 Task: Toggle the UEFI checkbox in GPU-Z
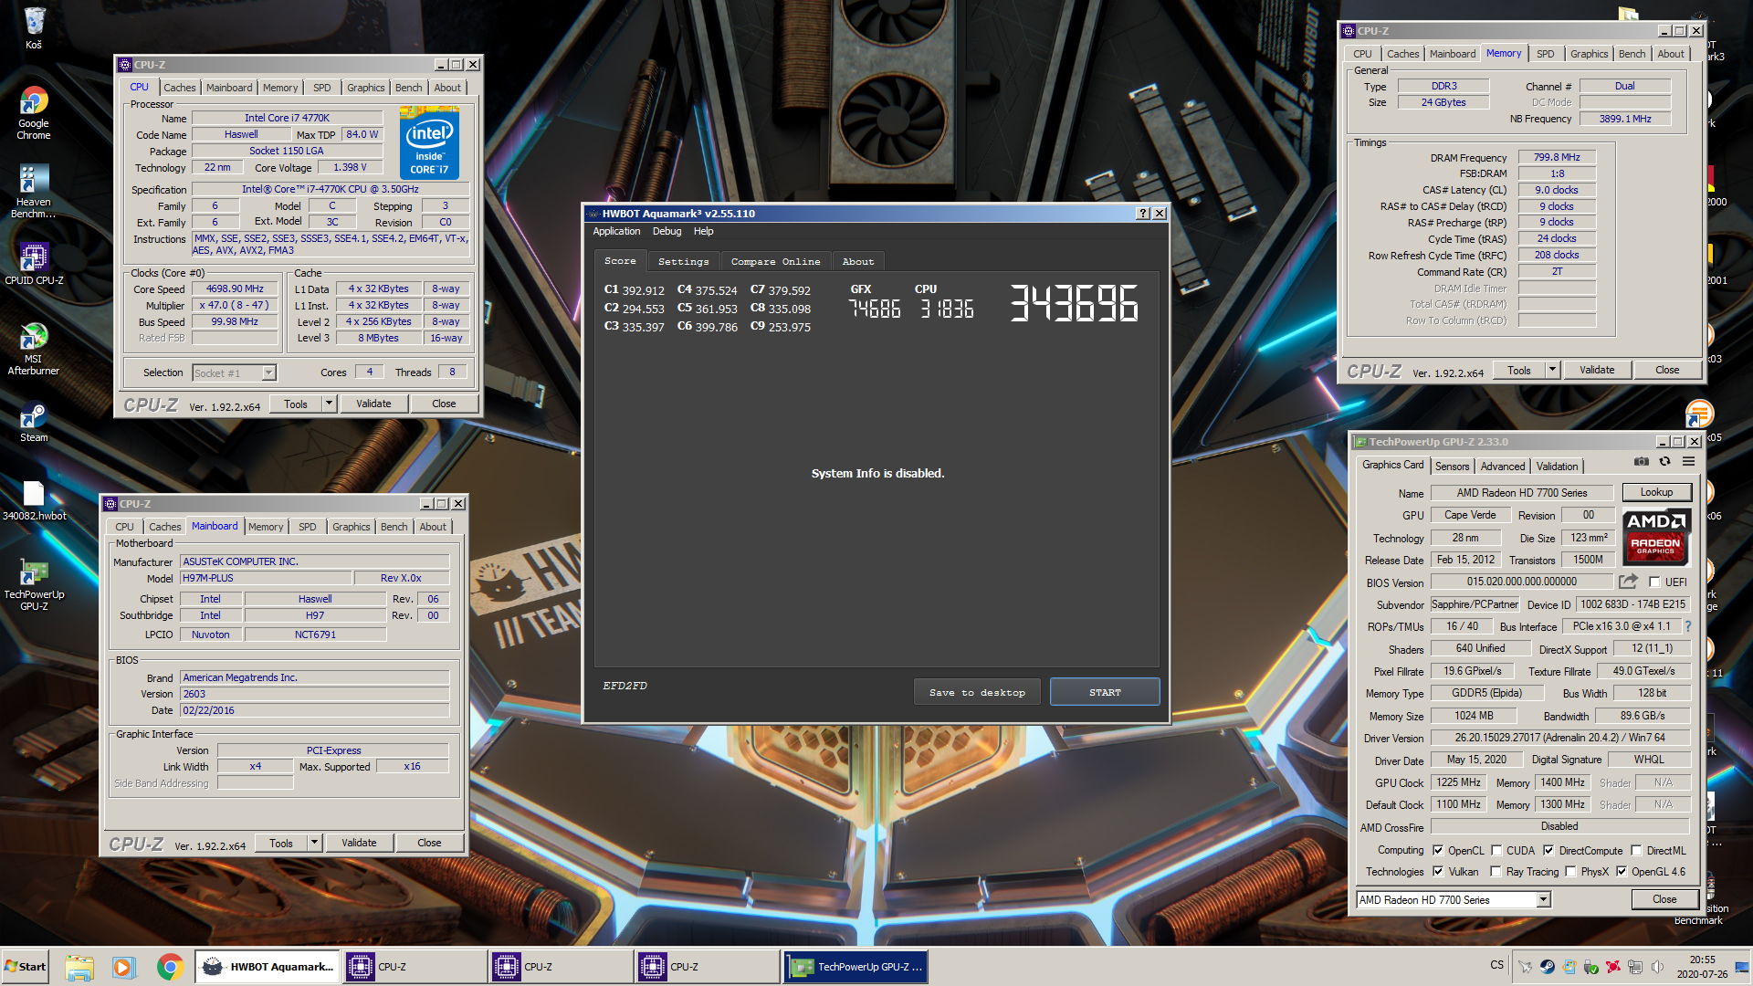pos(1654,582)
